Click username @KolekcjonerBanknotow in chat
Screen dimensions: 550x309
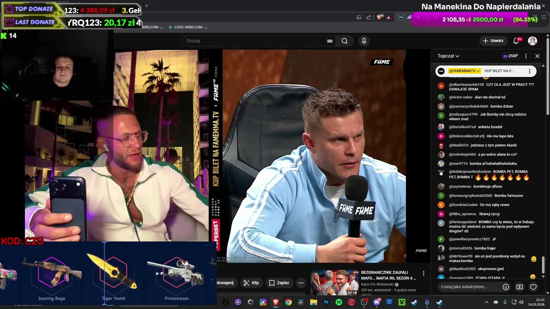coord(470,172)
